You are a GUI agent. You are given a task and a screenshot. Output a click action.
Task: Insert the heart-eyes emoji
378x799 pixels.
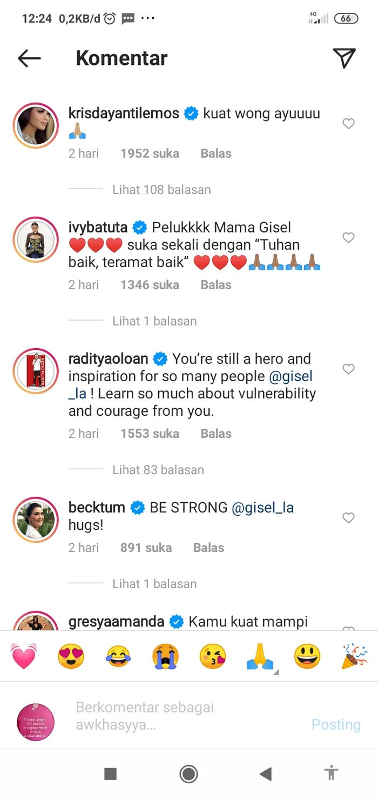click(71, 656)
